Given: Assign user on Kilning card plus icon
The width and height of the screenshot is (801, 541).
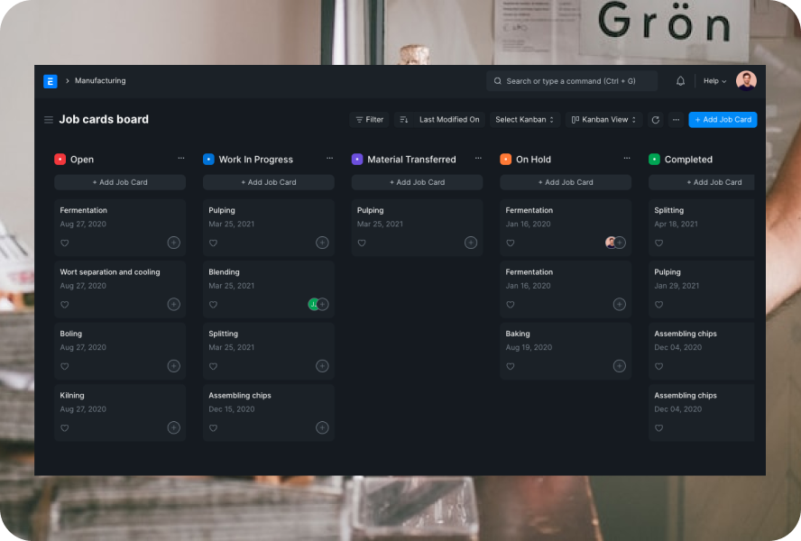Looking at the screenshot, I should [173, 427].
